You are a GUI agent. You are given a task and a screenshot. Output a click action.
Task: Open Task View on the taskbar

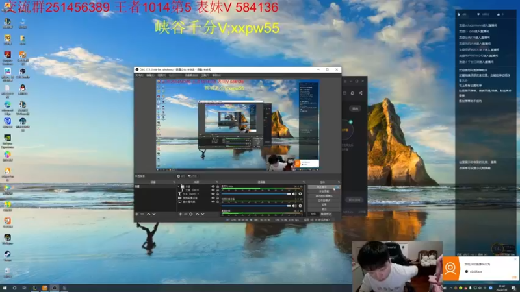pos(24,288)
